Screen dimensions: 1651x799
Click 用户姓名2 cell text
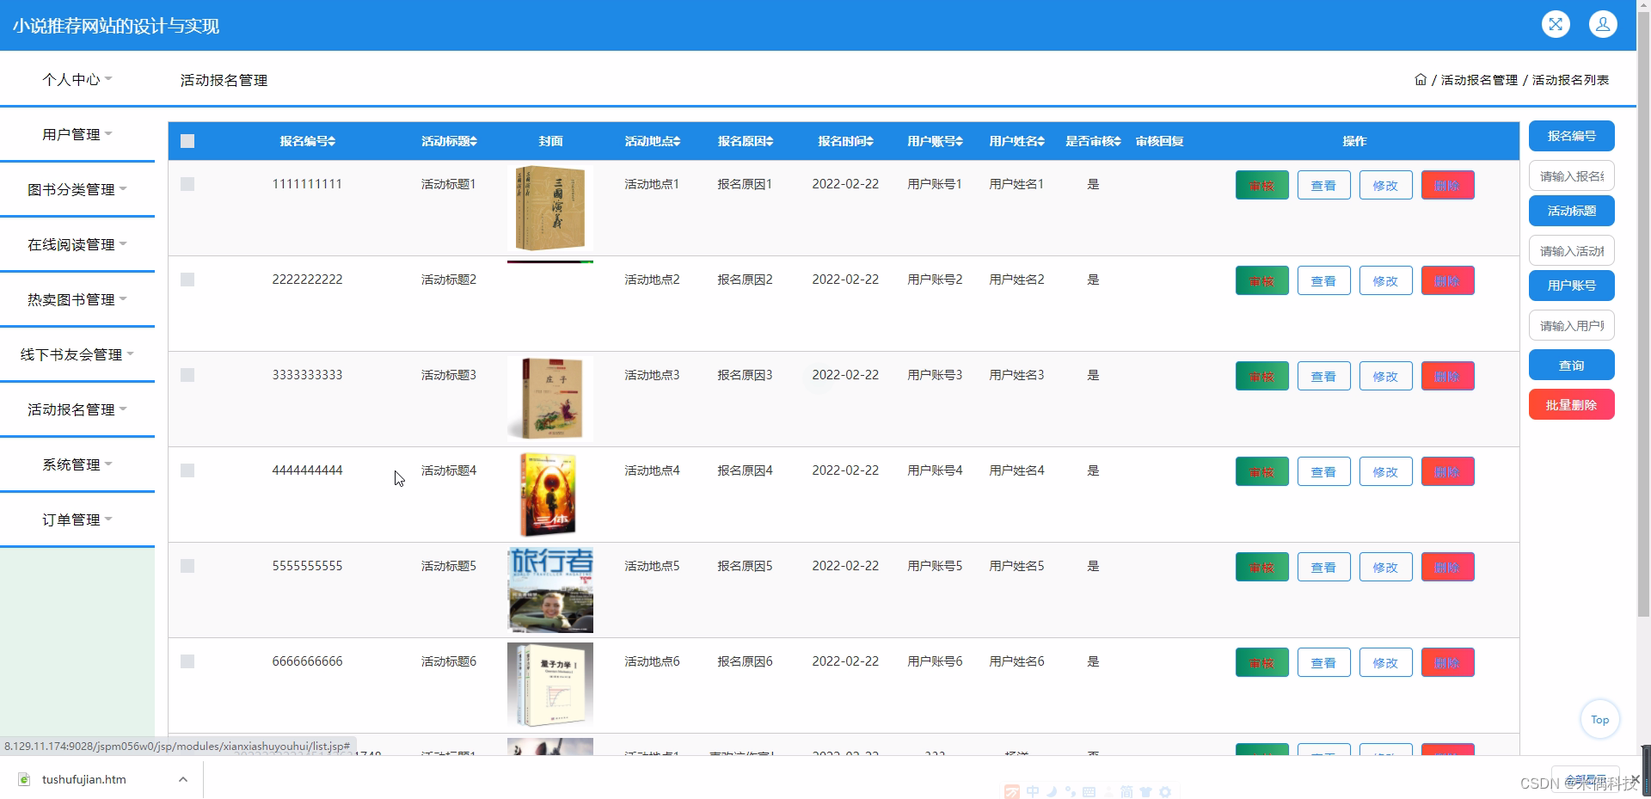(1016, 280)
